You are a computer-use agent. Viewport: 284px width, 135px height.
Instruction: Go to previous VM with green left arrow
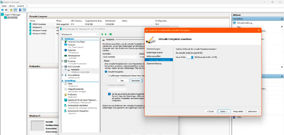point(102,34)
